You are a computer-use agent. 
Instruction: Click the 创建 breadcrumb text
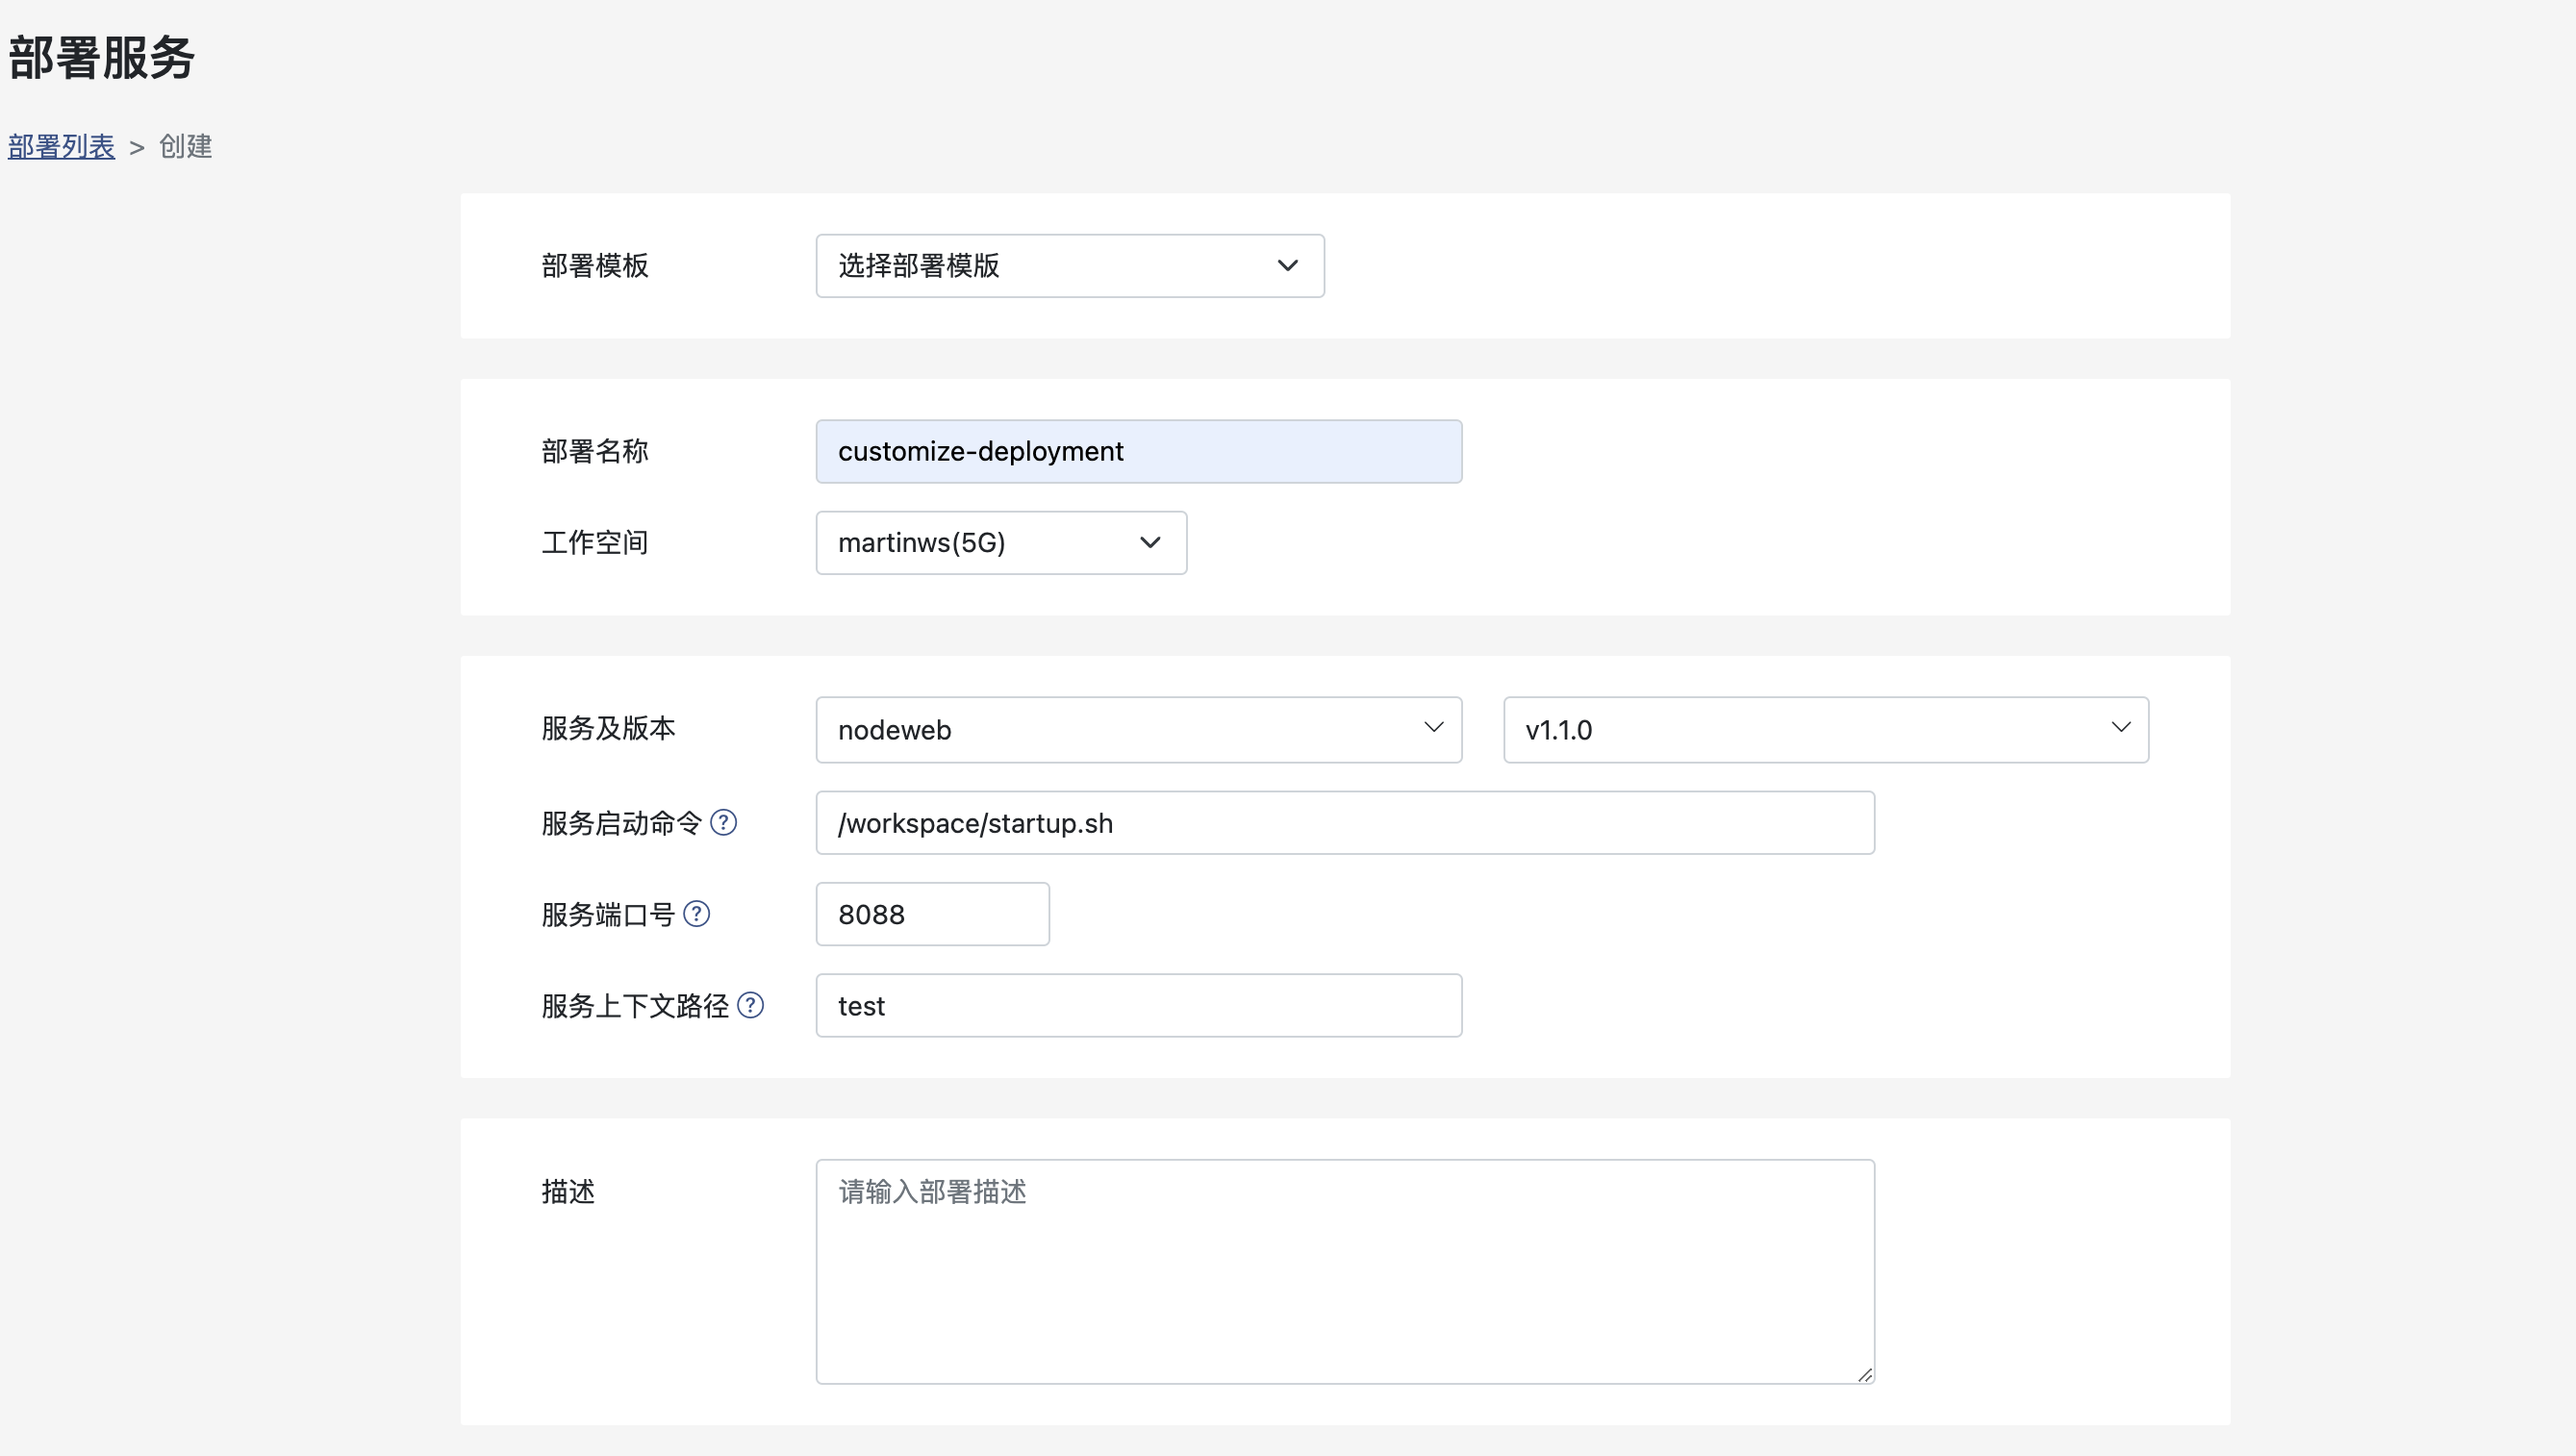click(x=185, y=147)
